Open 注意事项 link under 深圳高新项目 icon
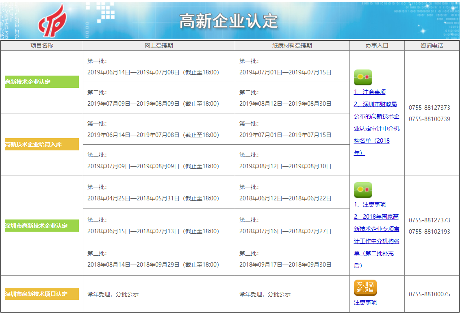 [365, 302]
